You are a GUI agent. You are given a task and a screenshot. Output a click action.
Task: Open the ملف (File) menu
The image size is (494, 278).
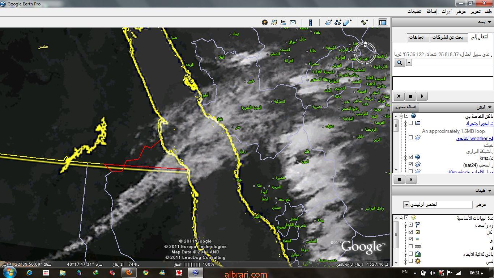[489, 12]
